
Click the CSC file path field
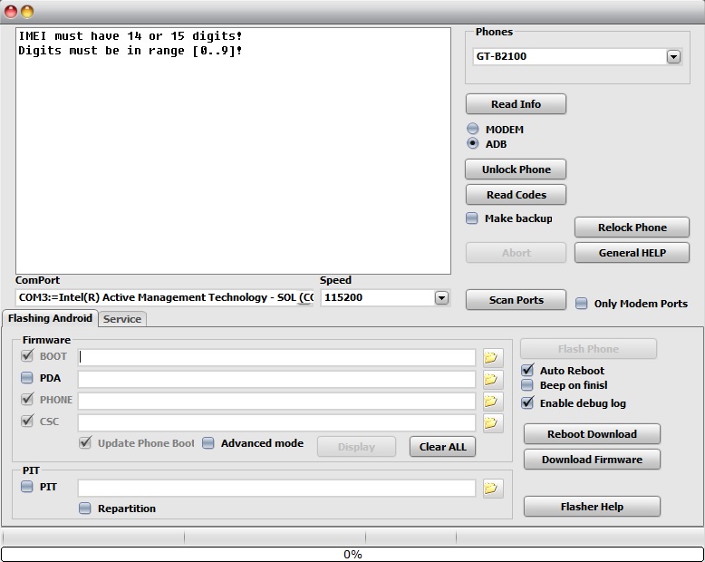point(276,422)
